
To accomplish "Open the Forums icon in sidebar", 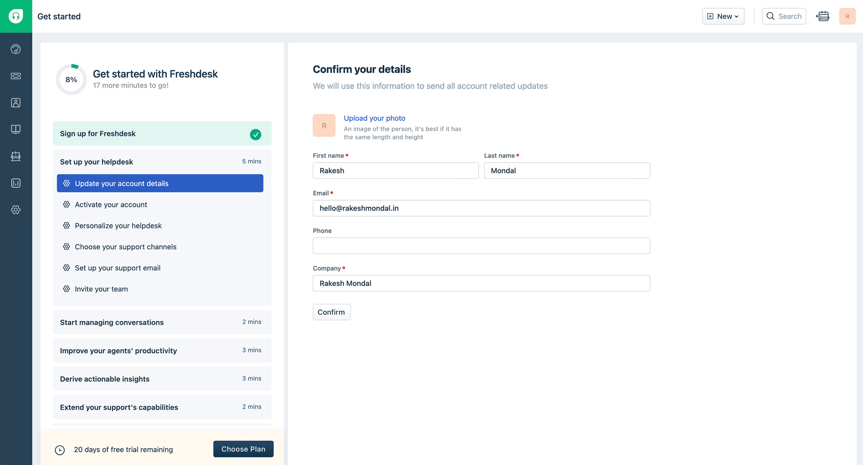I will (16, 156).
